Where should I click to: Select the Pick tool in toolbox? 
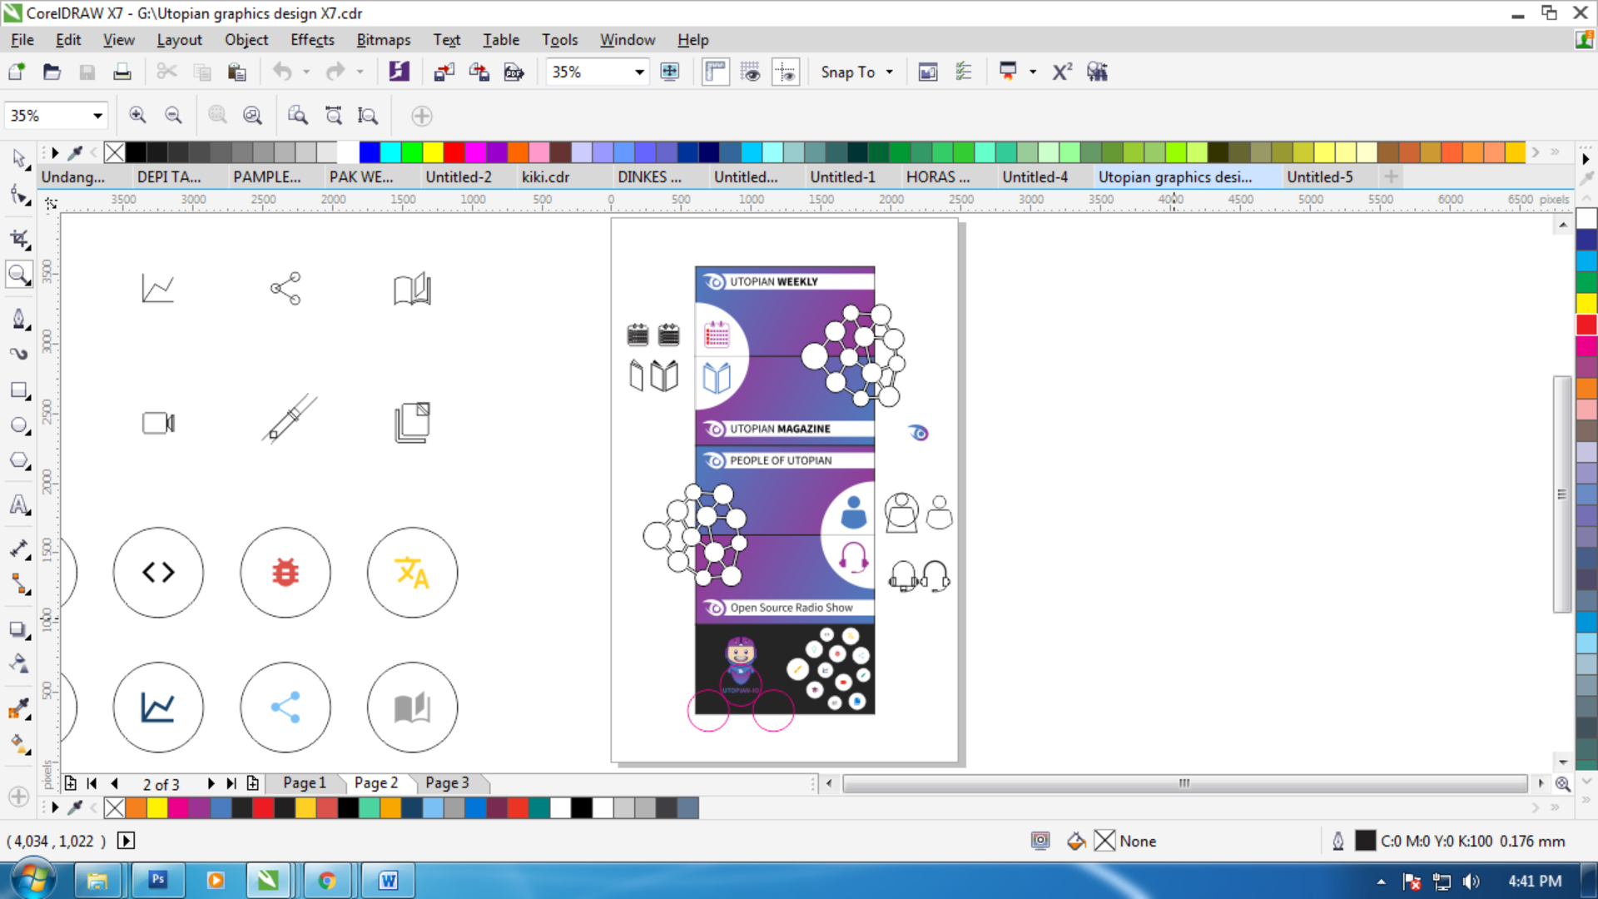[x=18, y=158]
